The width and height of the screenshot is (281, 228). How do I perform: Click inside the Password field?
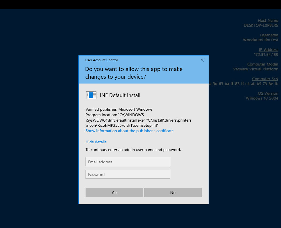128,174
